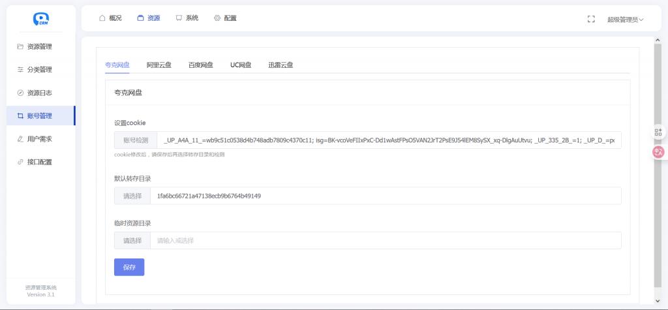The image size is (668, 310).
Task: Click the pink translate icon on right edge
Action: click(658, 152)
